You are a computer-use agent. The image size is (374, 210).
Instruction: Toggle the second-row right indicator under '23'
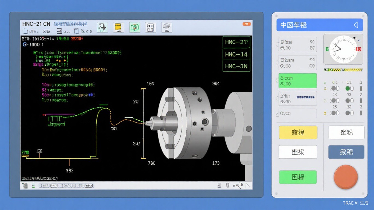pos(347,101)
